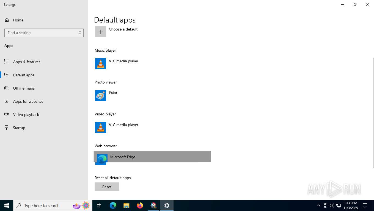Open Apps for websites settings
The height and width of the screenshot is (211, 374).
[x=44, y=101]
